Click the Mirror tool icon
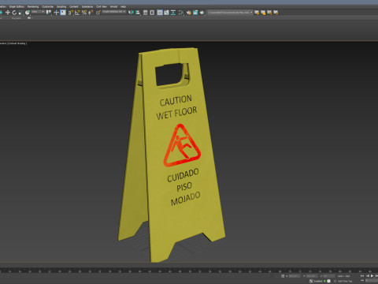Screen dimensions: 378x284 [131, 13]
